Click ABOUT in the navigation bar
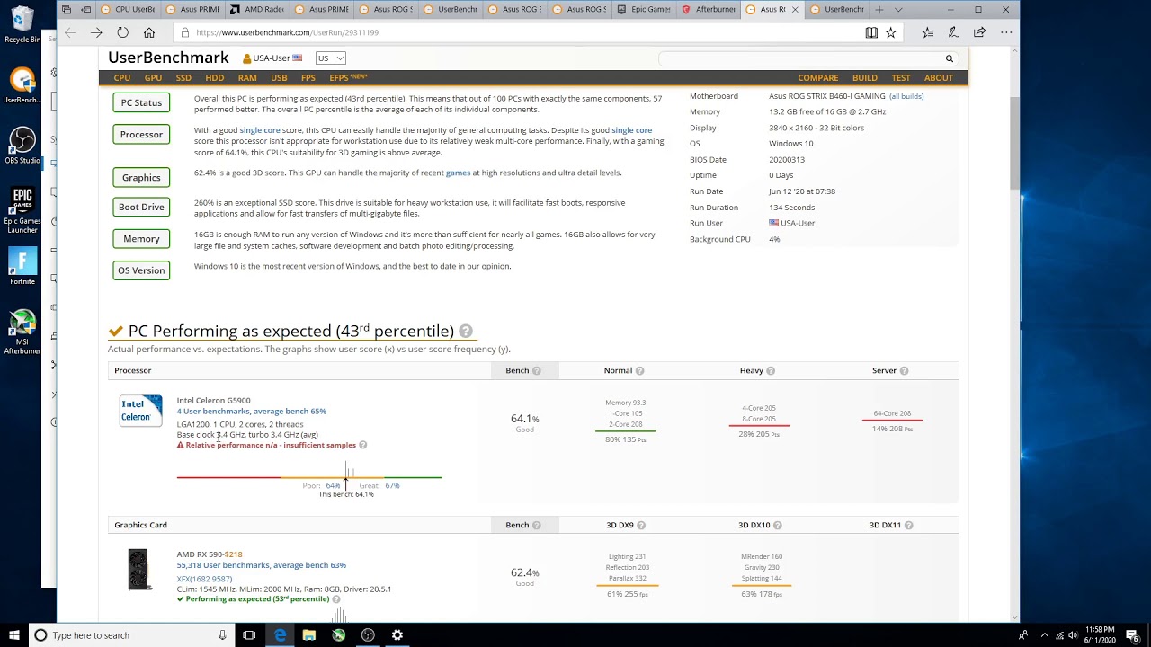This screenshot has height=647, width=1151. pyautogui.click(x=939, y=78)
